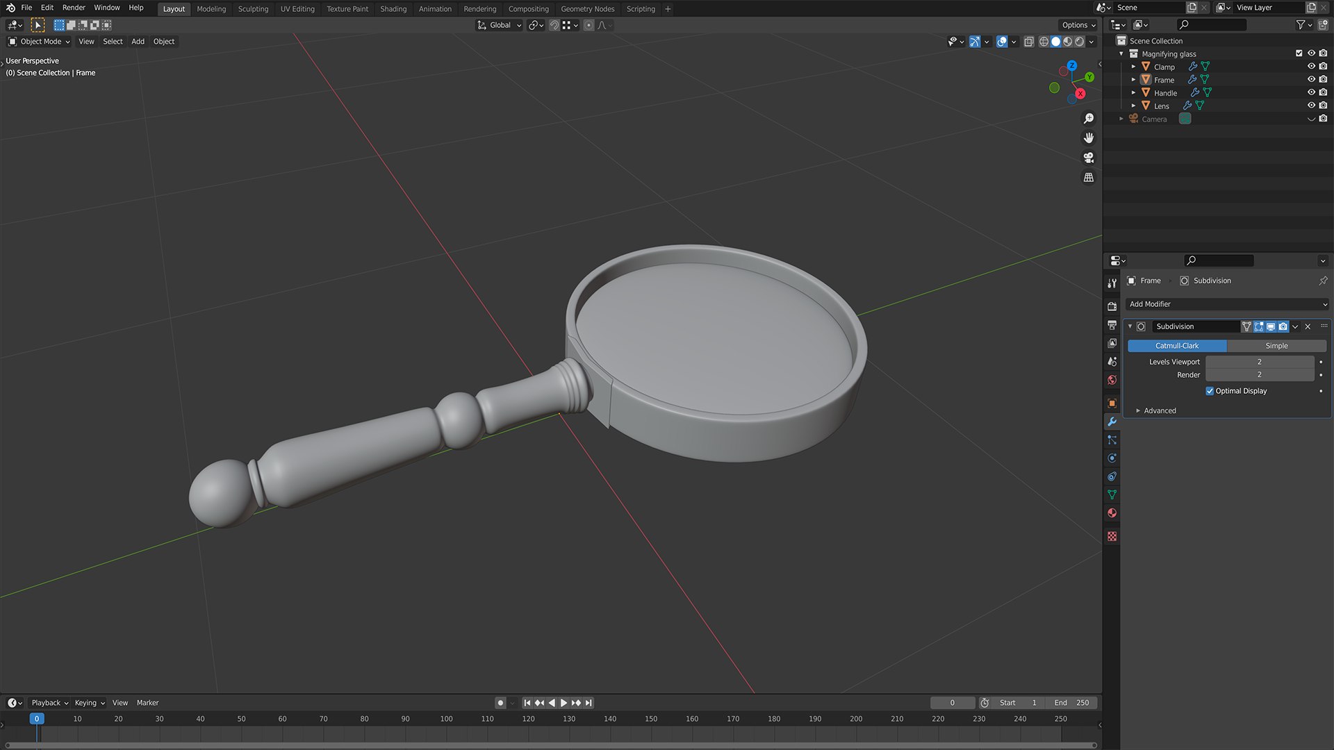1334x750 pixels.
Task: Open the viewport Options dropdown
Action: point(1078,25)
